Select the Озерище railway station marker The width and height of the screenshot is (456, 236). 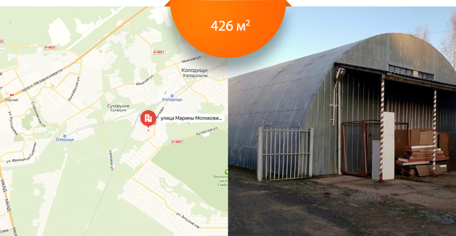(x=64, y=136)
